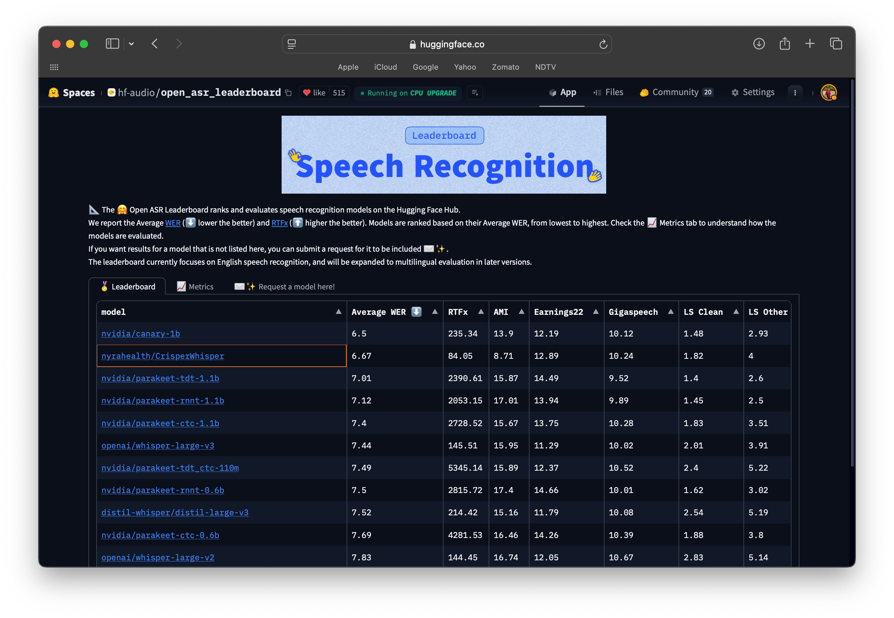Go forward to the next page
894x618 pixels.
(179, 44)
